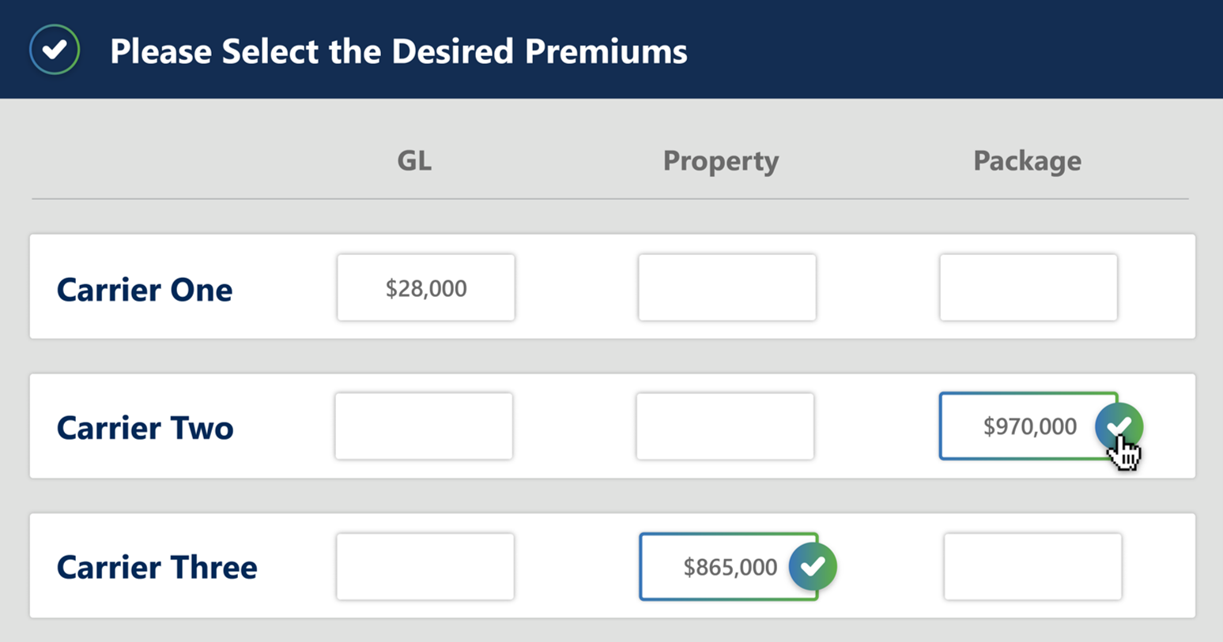
Task: Click the Carrier Two row label
Action: pyautogui.click(x=145, y=428)
